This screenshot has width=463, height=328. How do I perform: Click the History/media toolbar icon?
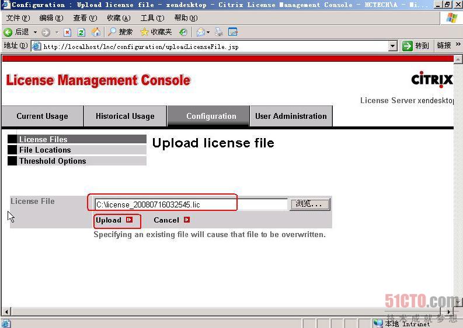click(183, 32)
